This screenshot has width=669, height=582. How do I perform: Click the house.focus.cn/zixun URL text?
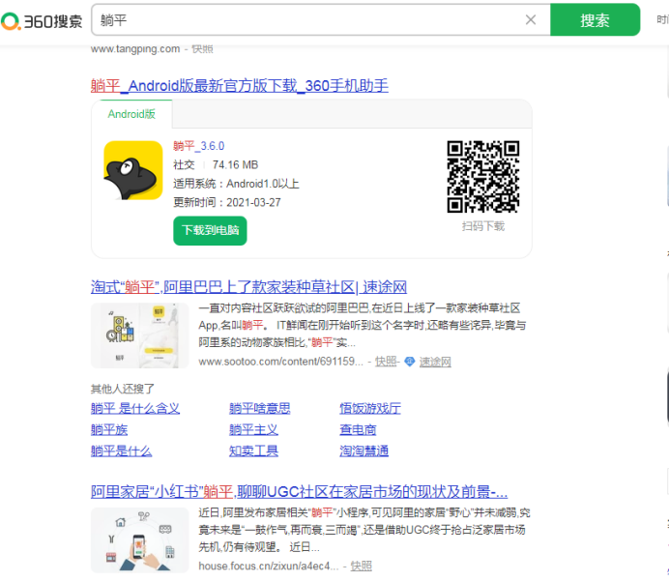tap(269, 567)
